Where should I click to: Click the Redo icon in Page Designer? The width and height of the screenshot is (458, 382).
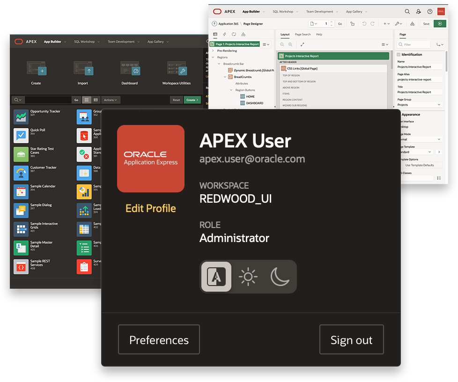tap(372, 24)
